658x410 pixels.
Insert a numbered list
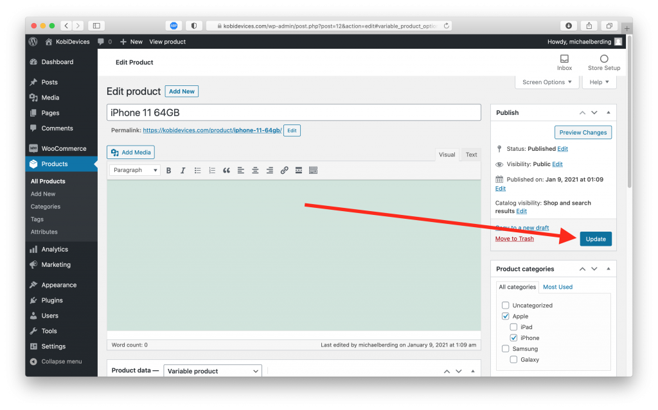pos(212,170)
